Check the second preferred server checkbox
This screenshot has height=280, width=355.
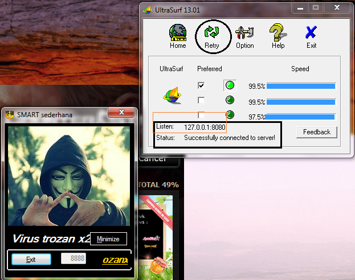201,100
